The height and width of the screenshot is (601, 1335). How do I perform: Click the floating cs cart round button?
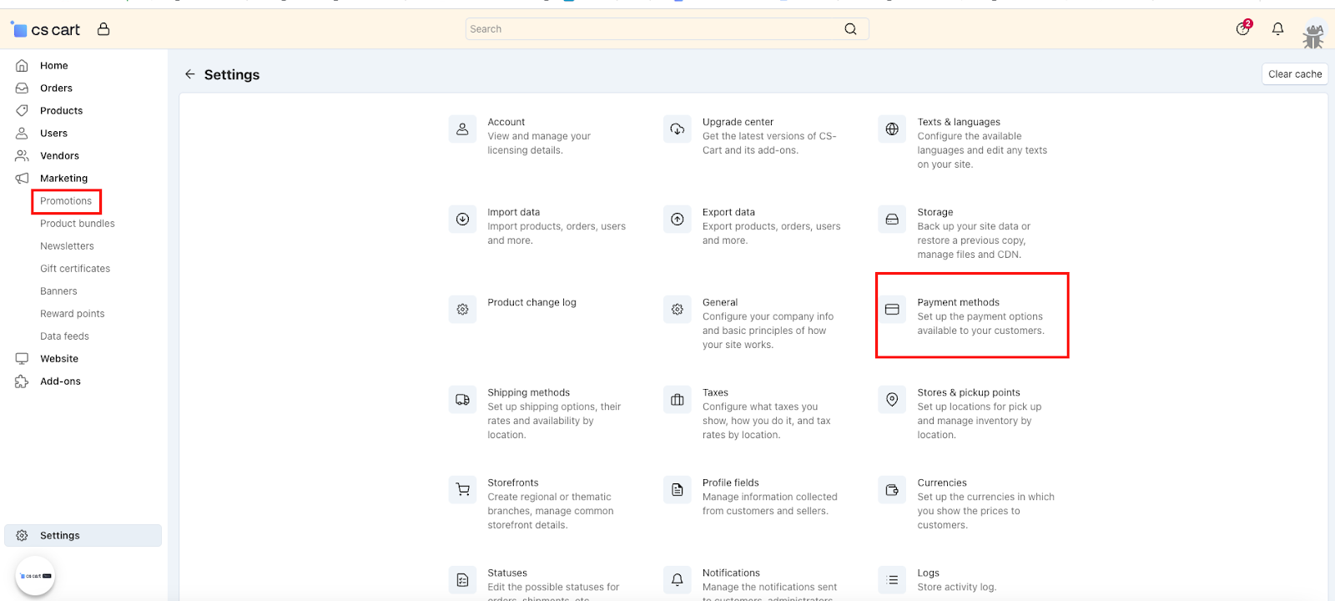click(x=35, y=576)
